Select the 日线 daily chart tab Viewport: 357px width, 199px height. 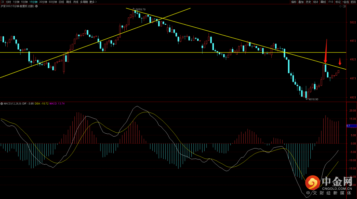click(x=61, y=2)
